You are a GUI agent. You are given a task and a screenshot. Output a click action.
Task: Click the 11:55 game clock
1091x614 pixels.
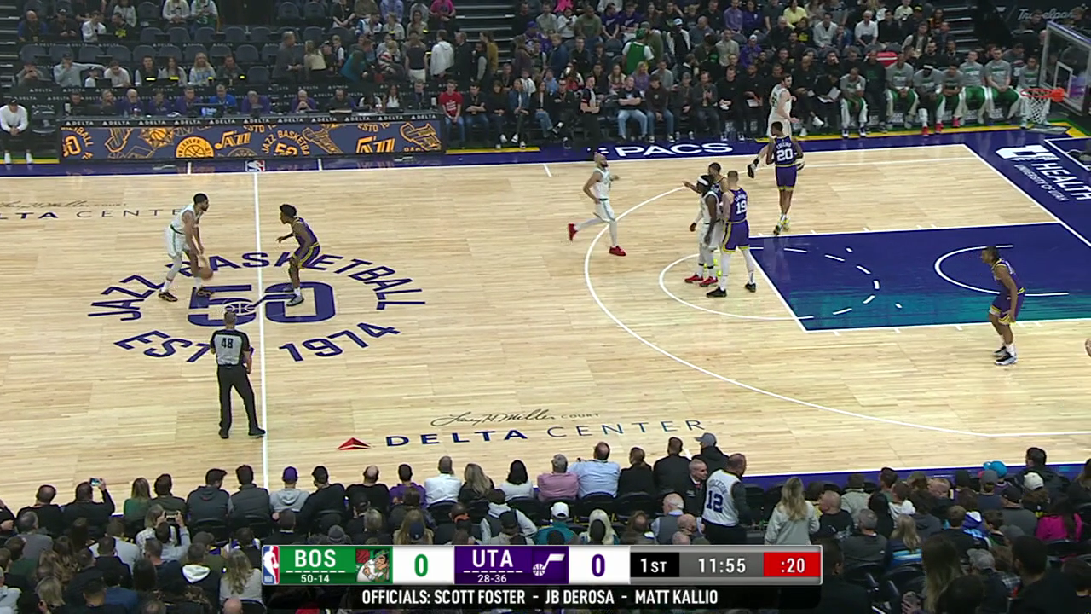pyautogui.click(x=721, y=565)
